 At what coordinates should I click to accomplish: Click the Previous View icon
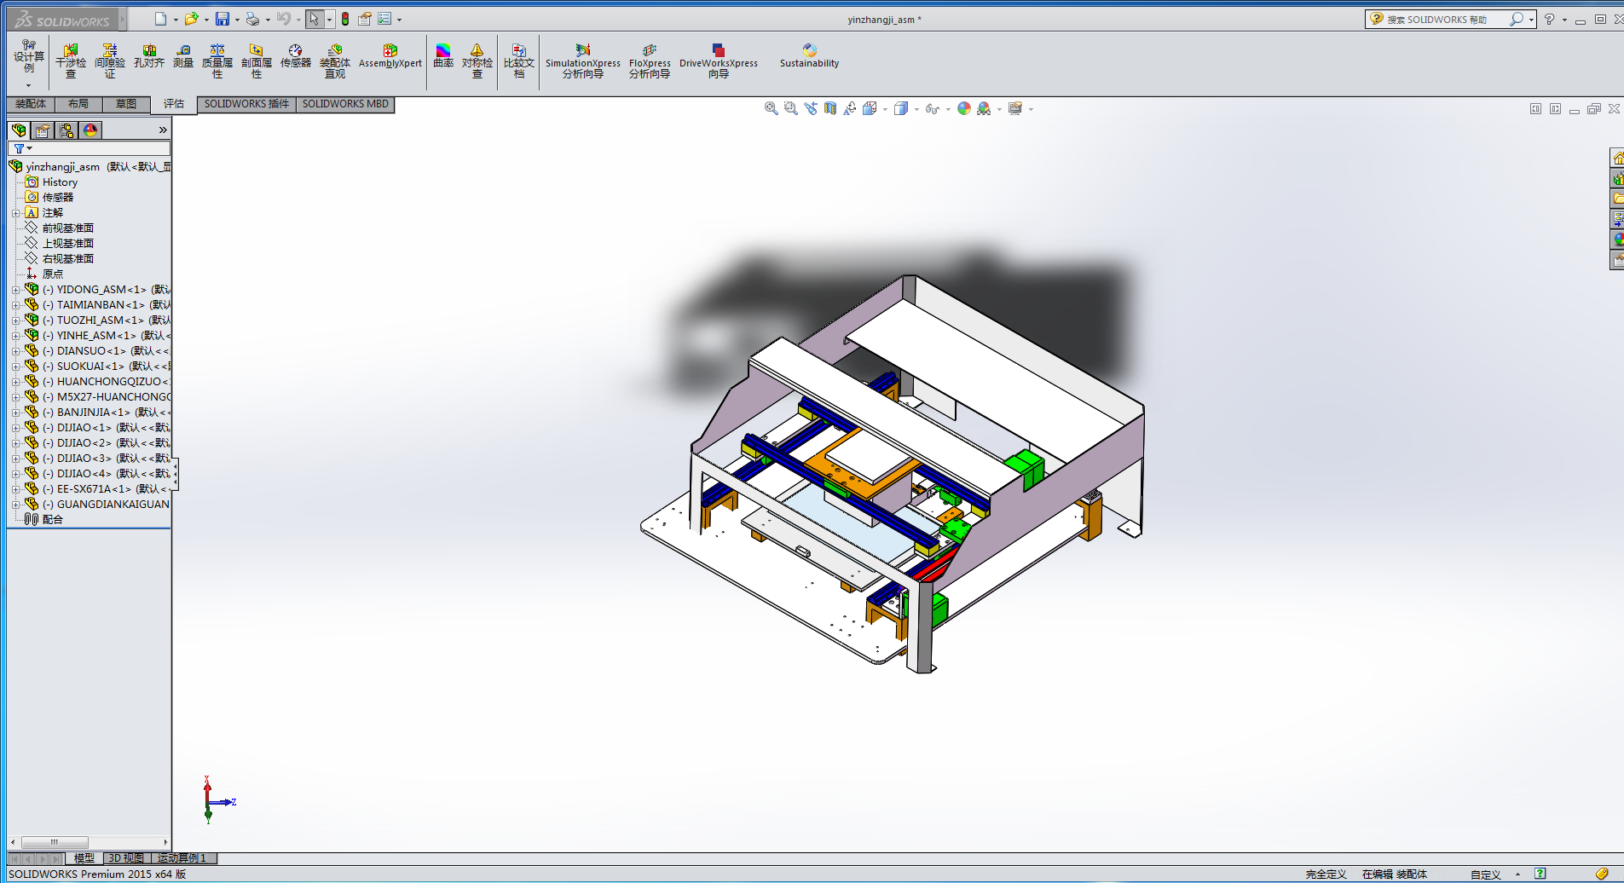pos(810,108)
